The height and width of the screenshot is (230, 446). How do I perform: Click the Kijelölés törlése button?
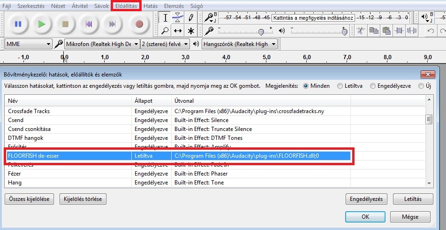pos(83,199)
